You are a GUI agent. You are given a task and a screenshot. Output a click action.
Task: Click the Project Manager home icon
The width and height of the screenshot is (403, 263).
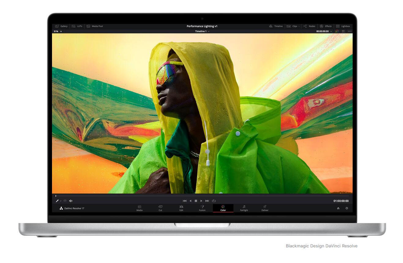coord(338,208)
